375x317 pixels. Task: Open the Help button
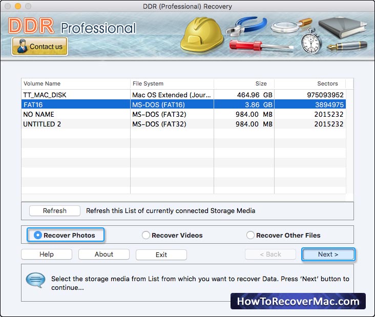pos(47,254)
